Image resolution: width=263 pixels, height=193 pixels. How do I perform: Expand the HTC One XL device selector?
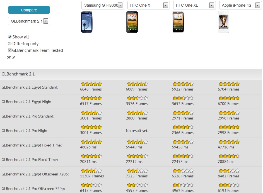[194, 5]
